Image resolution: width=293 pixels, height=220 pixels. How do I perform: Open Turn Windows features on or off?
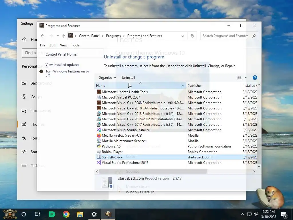(67, 73)
